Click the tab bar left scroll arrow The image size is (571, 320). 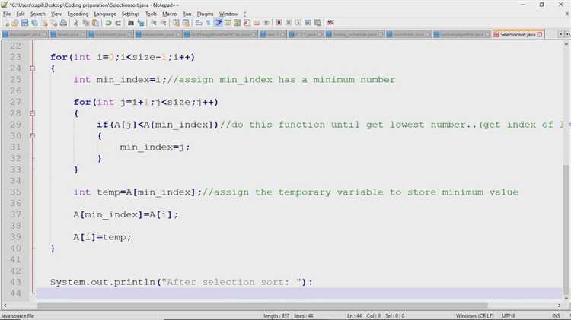561,34
